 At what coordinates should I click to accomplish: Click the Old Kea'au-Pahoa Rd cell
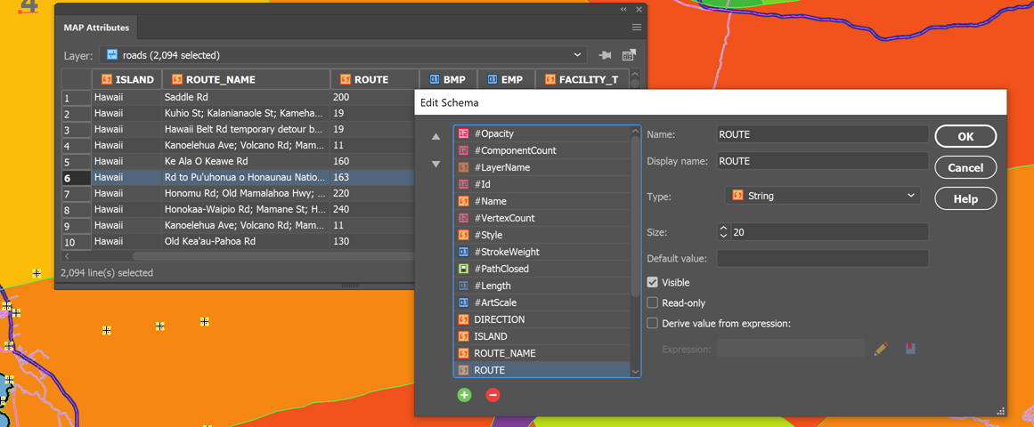[246, 241]
